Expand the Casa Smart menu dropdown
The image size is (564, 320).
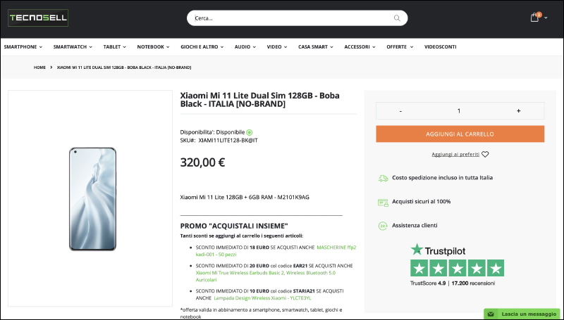click(x=315, y=46)
